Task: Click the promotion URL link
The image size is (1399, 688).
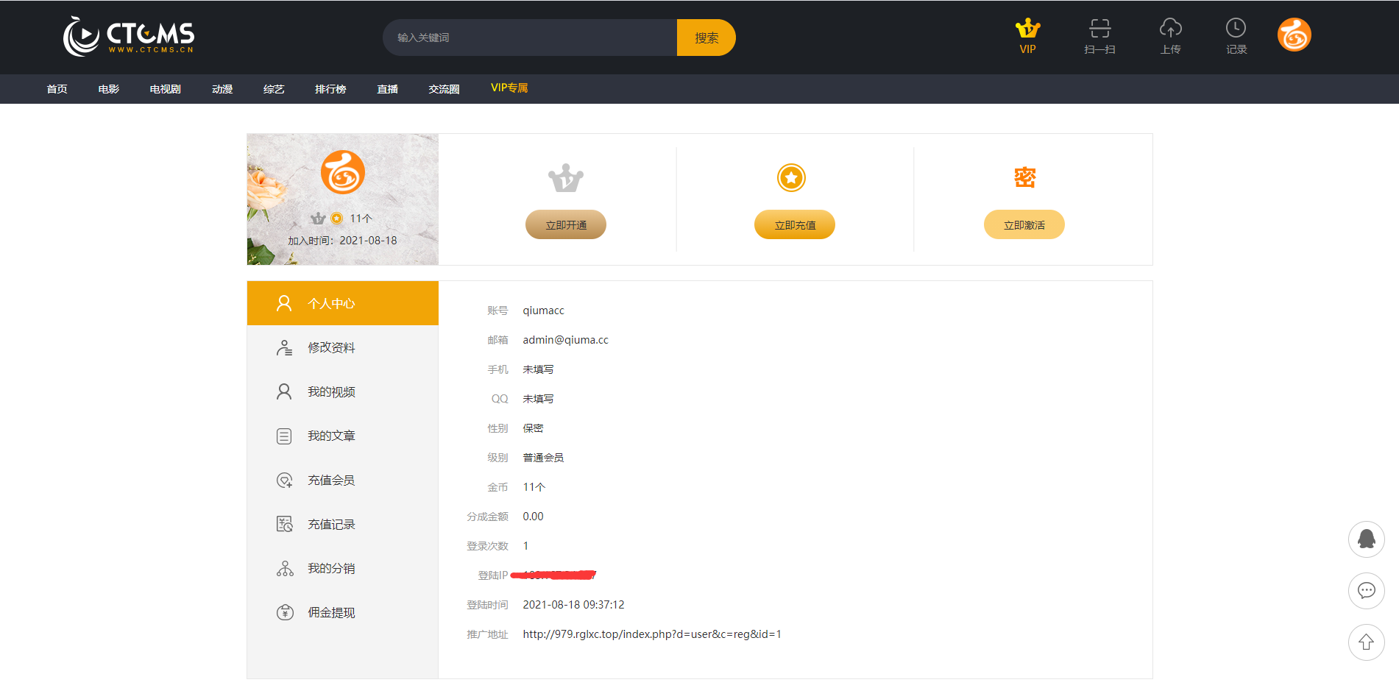Action: click(x=651, y=634)
